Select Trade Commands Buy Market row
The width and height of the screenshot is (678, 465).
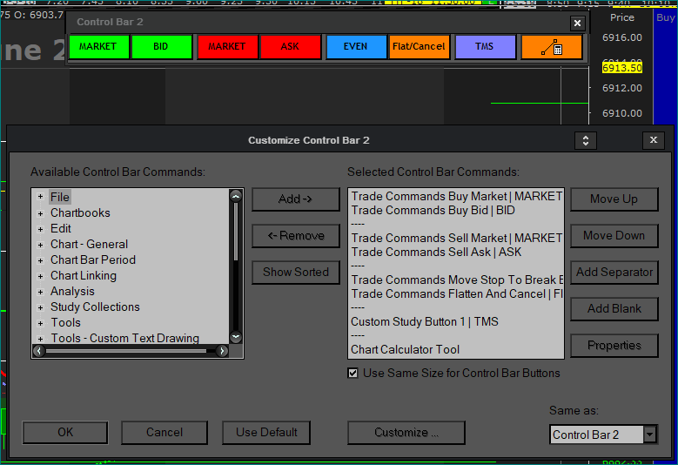click(456, 197)
